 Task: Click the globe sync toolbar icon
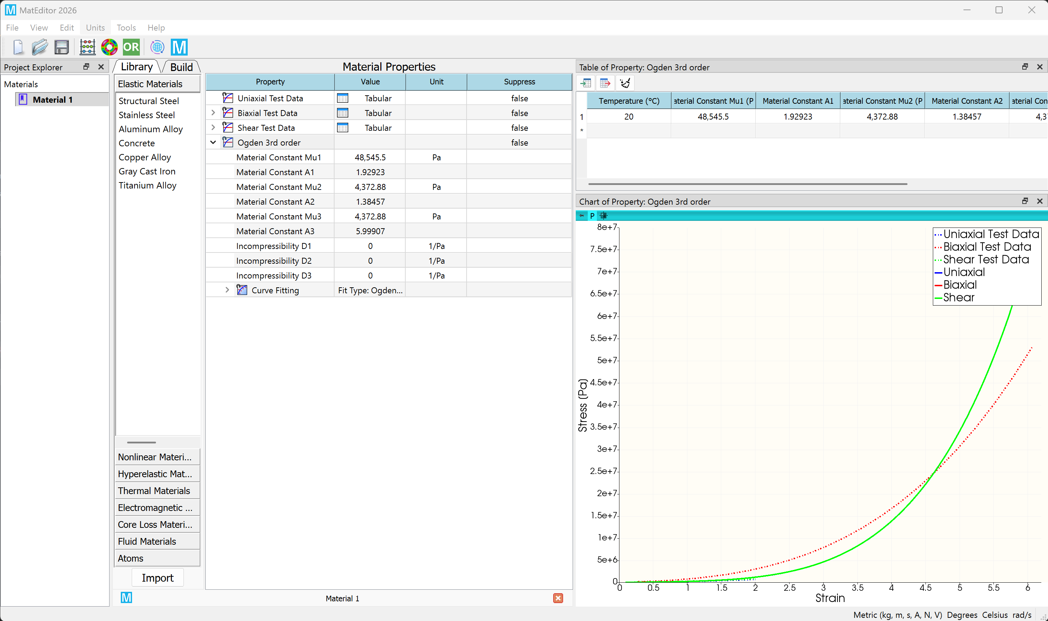(x=157, y=47)
